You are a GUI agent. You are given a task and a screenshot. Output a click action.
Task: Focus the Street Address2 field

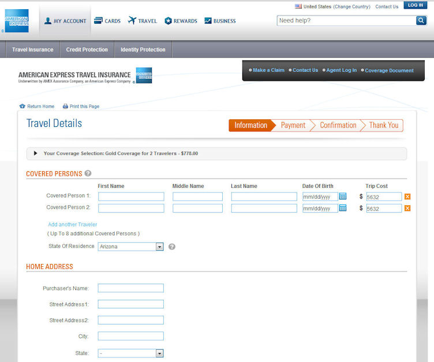coord(130,320)
